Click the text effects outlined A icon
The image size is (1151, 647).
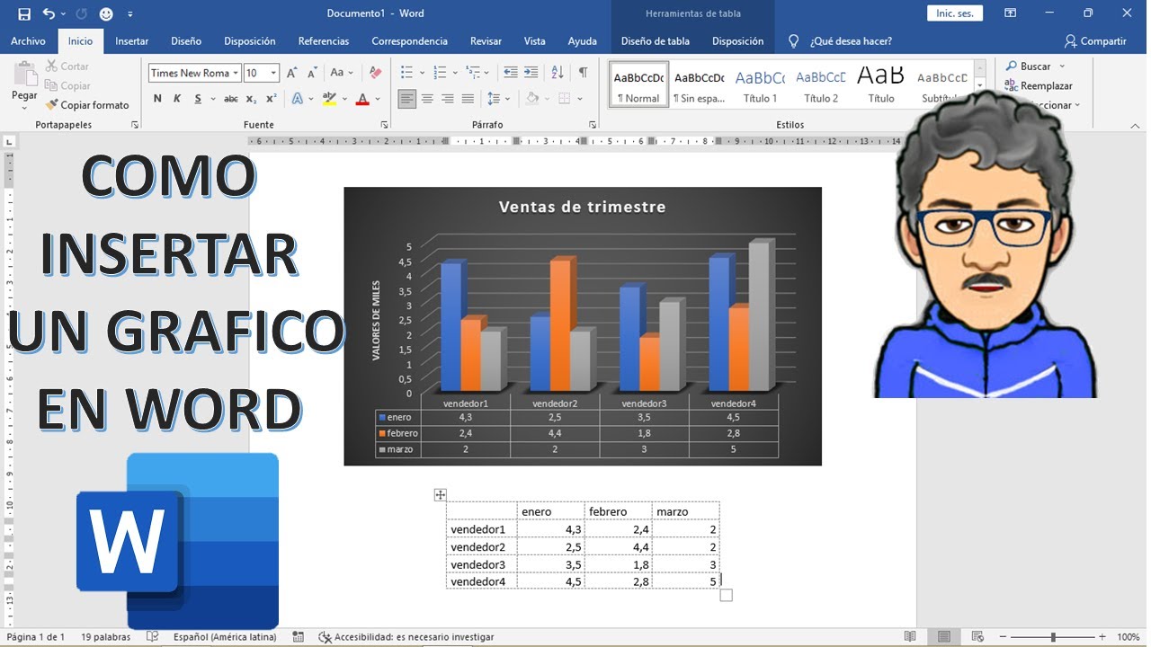point(298,99)
